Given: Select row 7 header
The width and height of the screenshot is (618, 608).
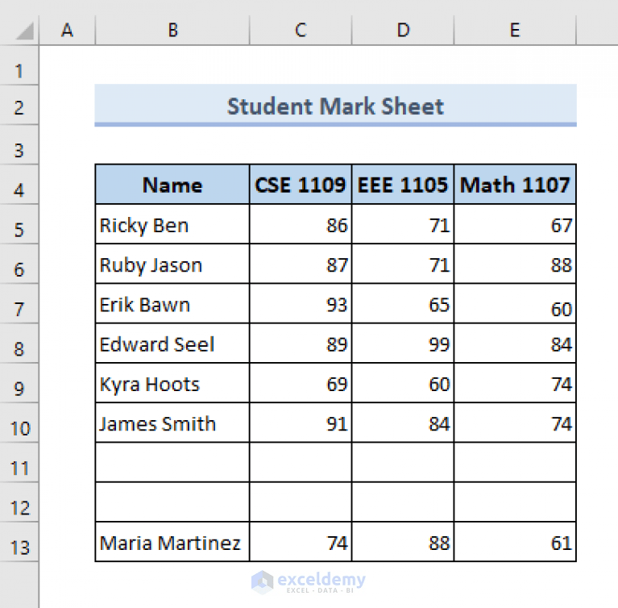Looking at the screenshot, I should coord(19,303).
